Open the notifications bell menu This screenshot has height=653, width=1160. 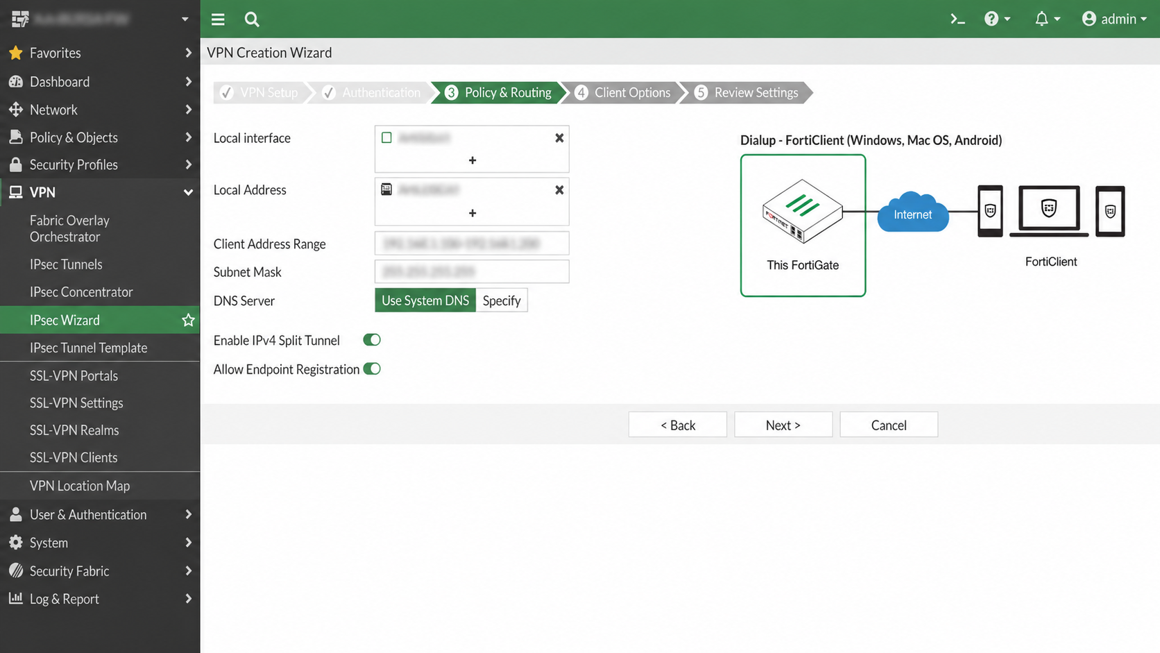click(x=1048, y=19)
